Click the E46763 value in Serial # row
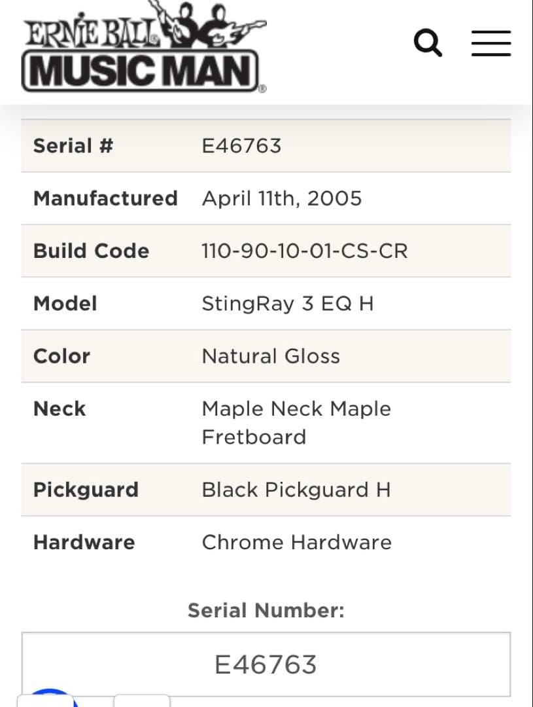The image size is (533, 707). tap(241, 145)
